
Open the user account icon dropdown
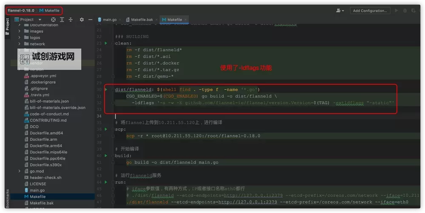point(340,11)
